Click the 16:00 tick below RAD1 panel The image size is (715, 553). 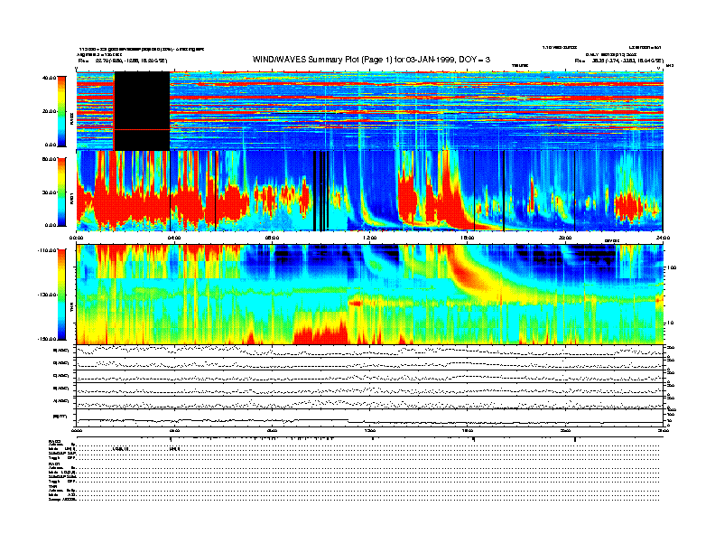click(468, 238)
